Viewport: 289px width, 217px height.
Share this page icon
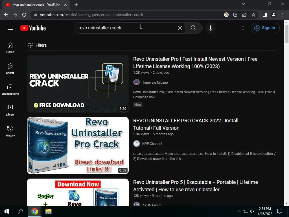tap(244, 15)
